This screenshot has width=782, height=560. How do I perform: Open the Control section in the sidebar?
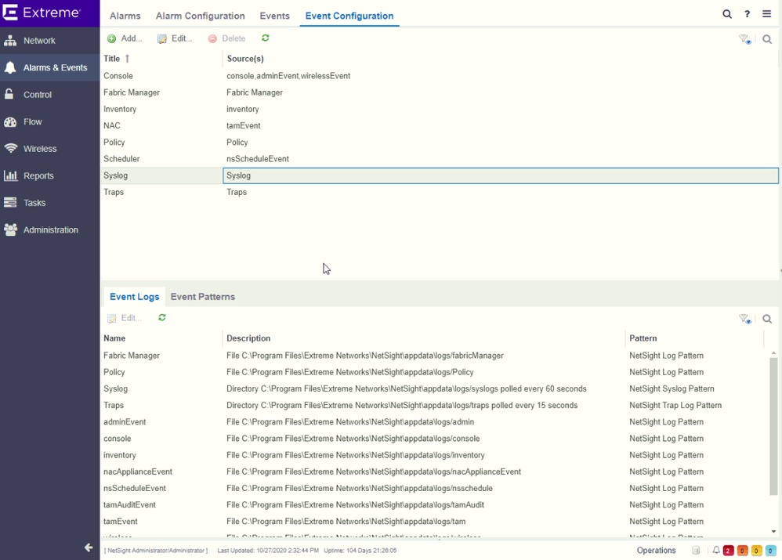click(50, 95)
